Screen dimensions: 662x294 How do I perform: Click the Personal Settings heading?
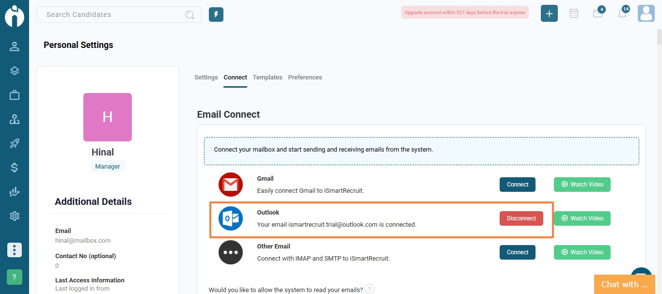[79, 45]
